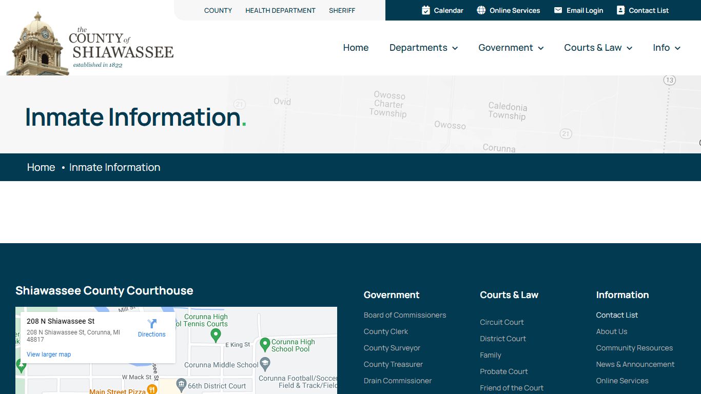
Task: Click the Main Street Pizza restaurant marker
Action: [x=152, y=389]
